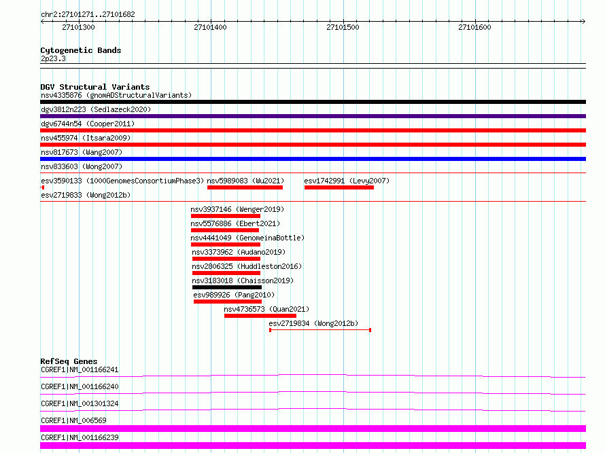Open nsv817673 (Wang2007) variant label
This screenshot has height=453, width=605.
[x=82, y=152]
